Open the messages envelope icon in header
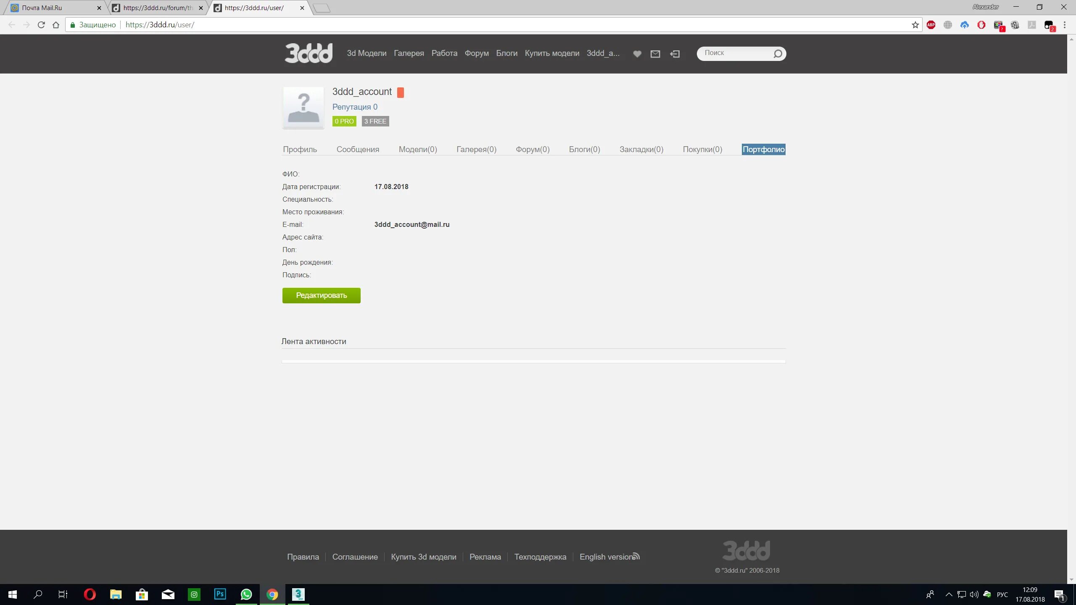The width and height of the screenshot is (1076, 605). coord(655,54)
